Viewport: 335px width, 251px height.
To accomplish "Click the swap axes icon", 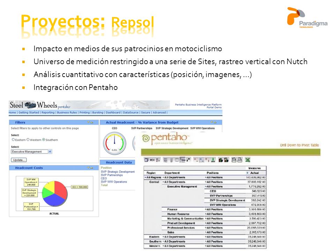I will tap(188, 160).
